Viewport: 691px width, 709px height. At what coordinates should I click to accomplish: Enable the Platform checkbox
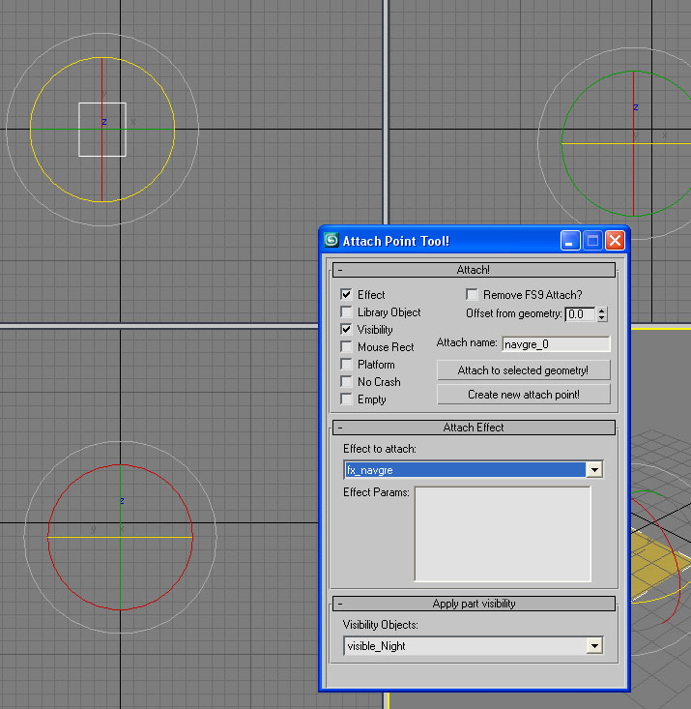[346, 365]
